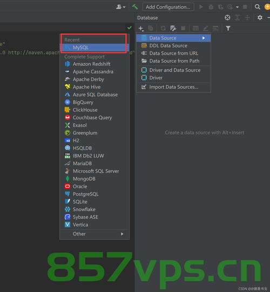Image resolution: width=270 pixels, height=292 pixels.
Task: Select MySQL under Recent
Action: point(94,47)
